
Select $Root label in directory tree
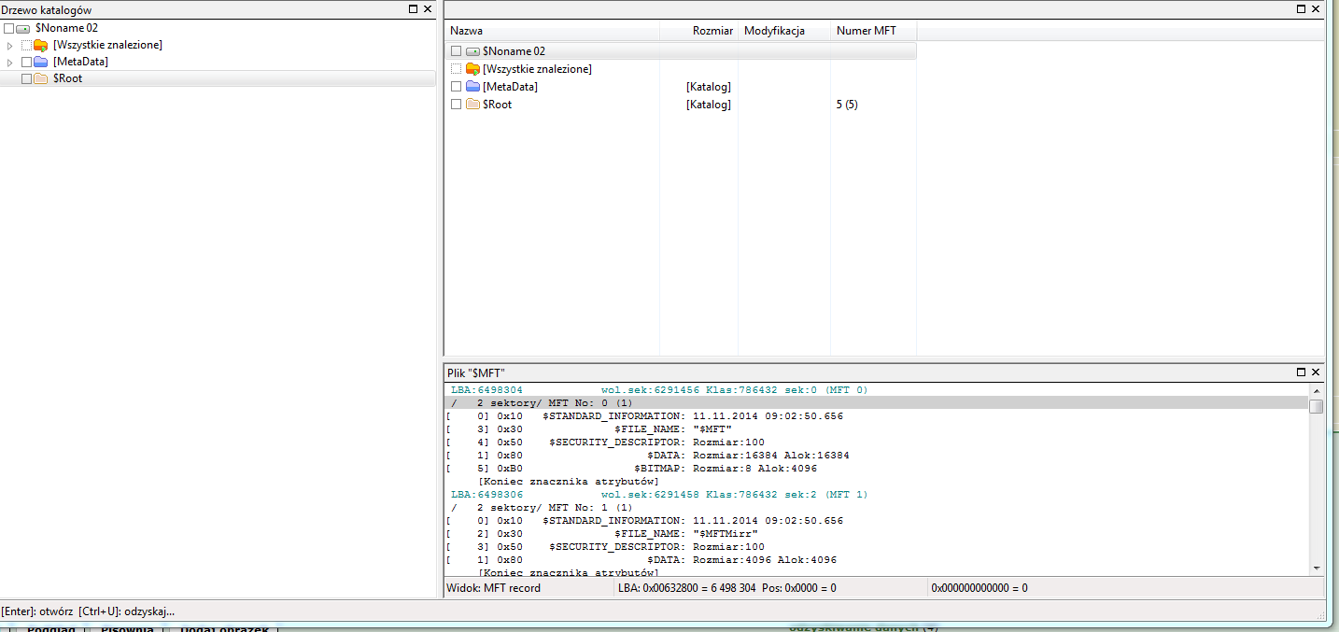(x=67, y=78)
